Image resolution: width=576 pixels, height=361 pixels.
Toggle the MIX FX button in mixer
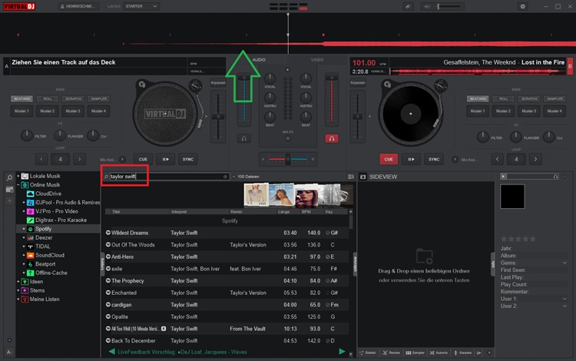click(x=288, y=138)
